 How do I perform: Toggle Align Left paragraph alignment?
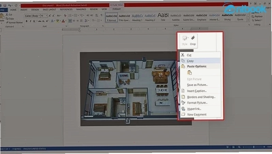[x=70, y=21]
